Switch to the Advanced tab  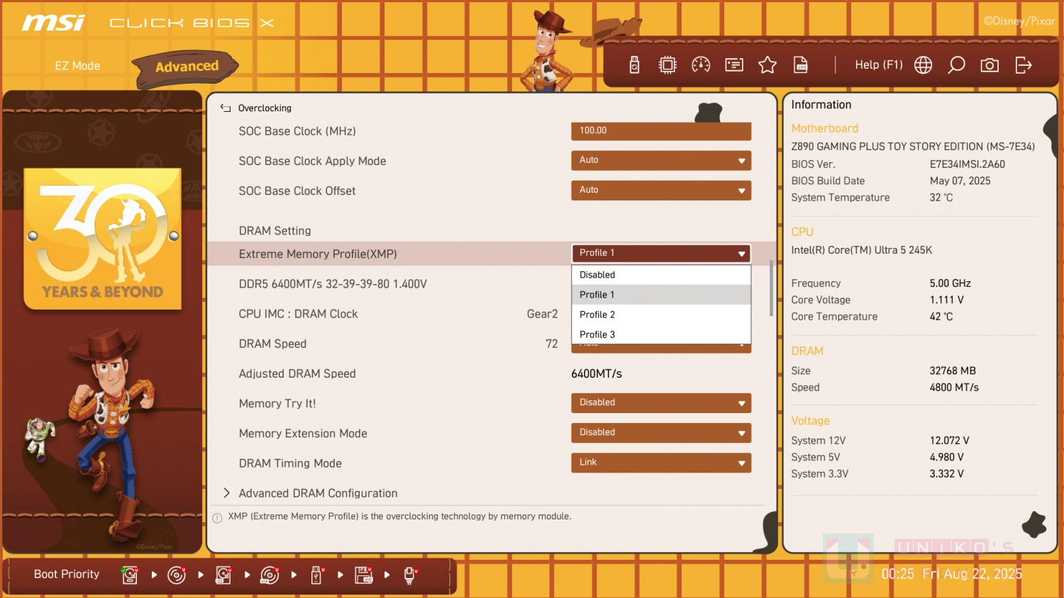[187, 67]
